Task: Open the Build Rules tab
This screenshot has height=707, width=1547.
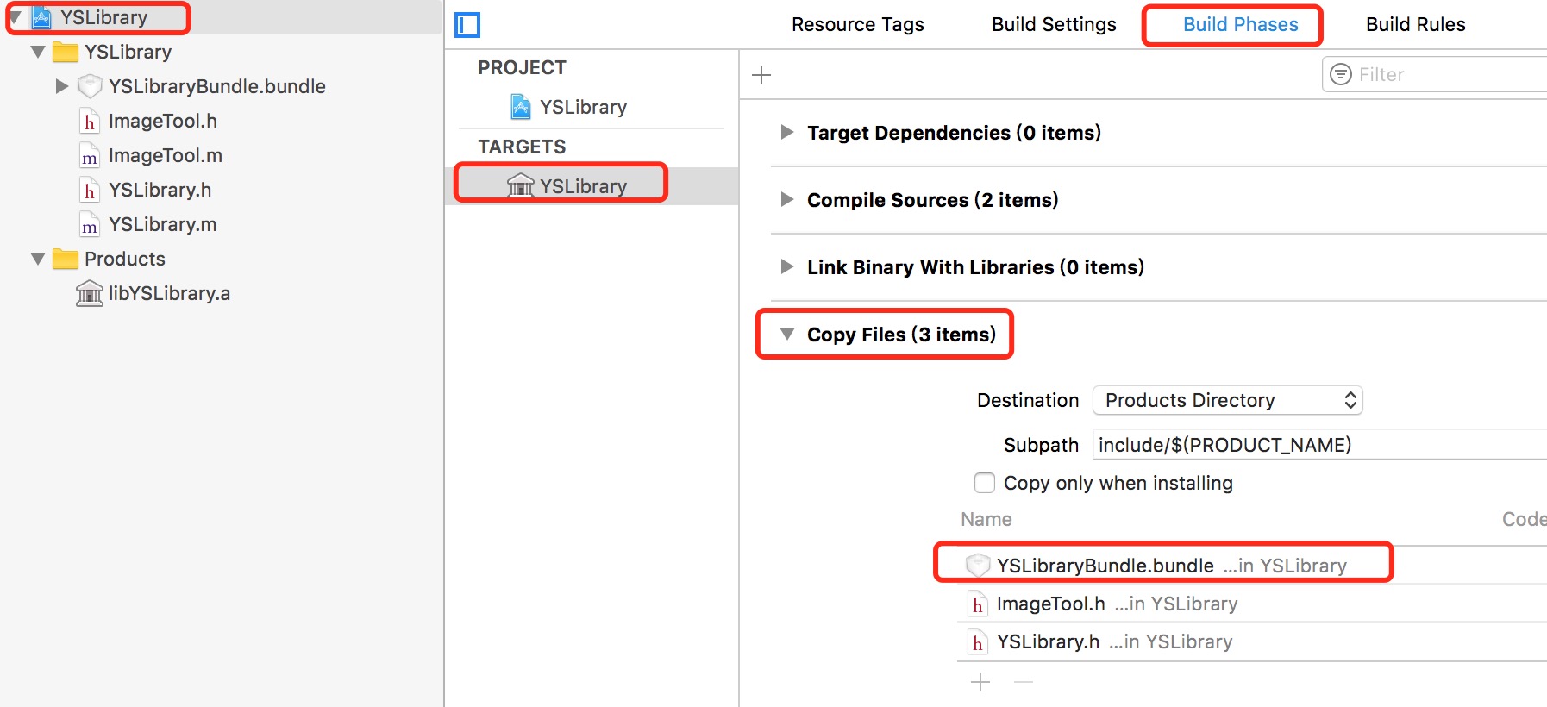Action: (x=1415, y=24)
